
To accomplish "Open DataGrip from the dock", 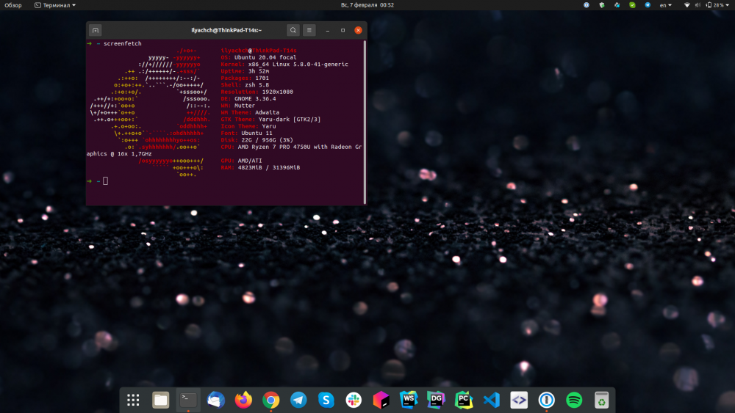I will click(436, 400).
